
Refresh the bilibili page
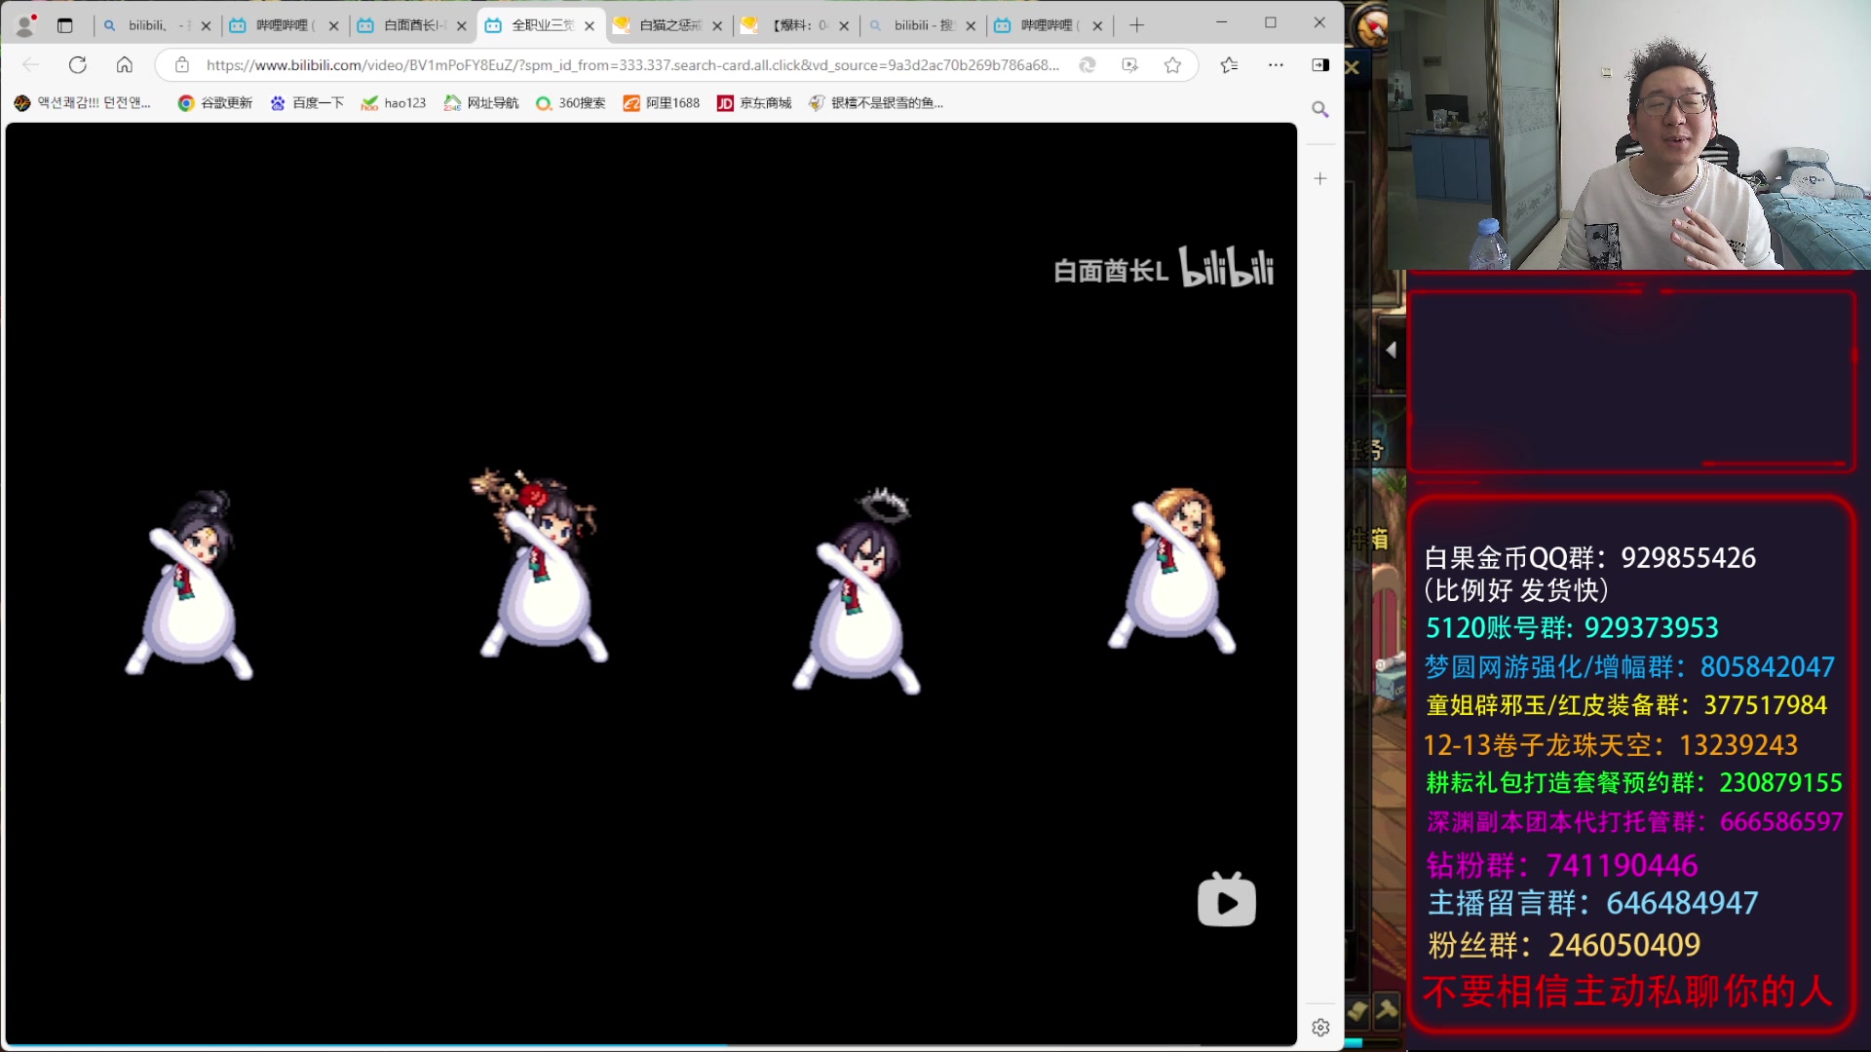[x=78, y=65]
